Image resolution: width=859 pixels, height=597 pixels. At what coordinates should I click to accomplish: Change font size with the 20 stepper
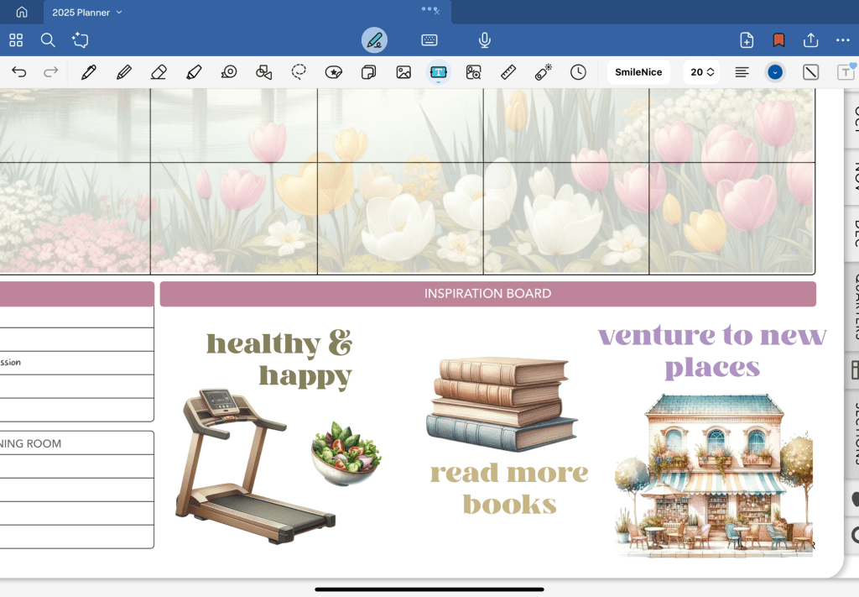702,72
